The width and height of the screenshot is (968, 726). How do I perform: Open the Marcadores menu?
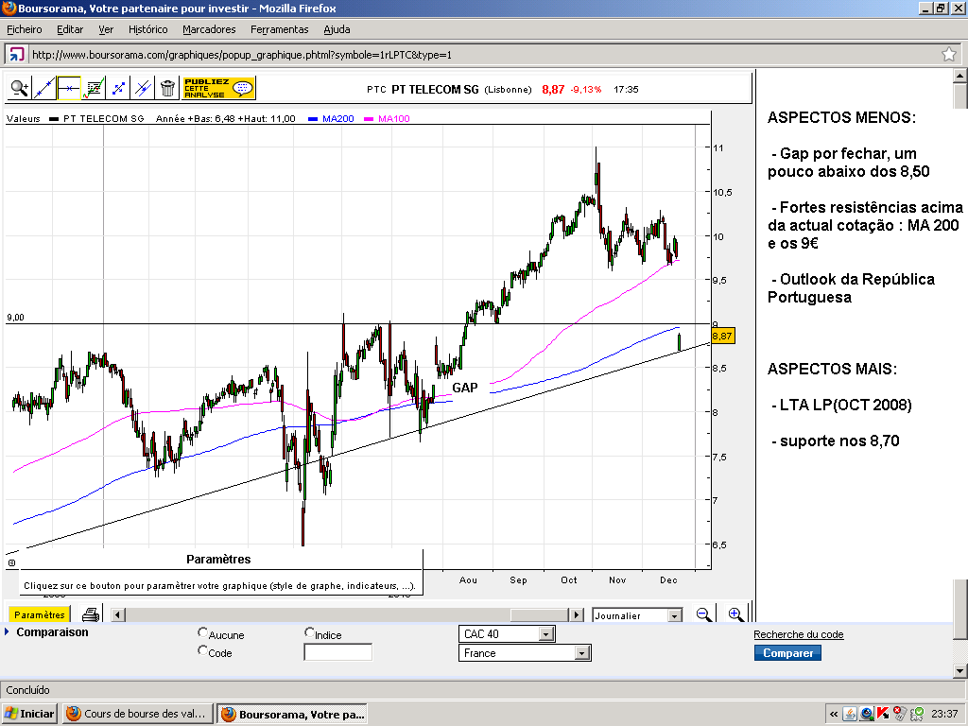(x=209, y=29)
